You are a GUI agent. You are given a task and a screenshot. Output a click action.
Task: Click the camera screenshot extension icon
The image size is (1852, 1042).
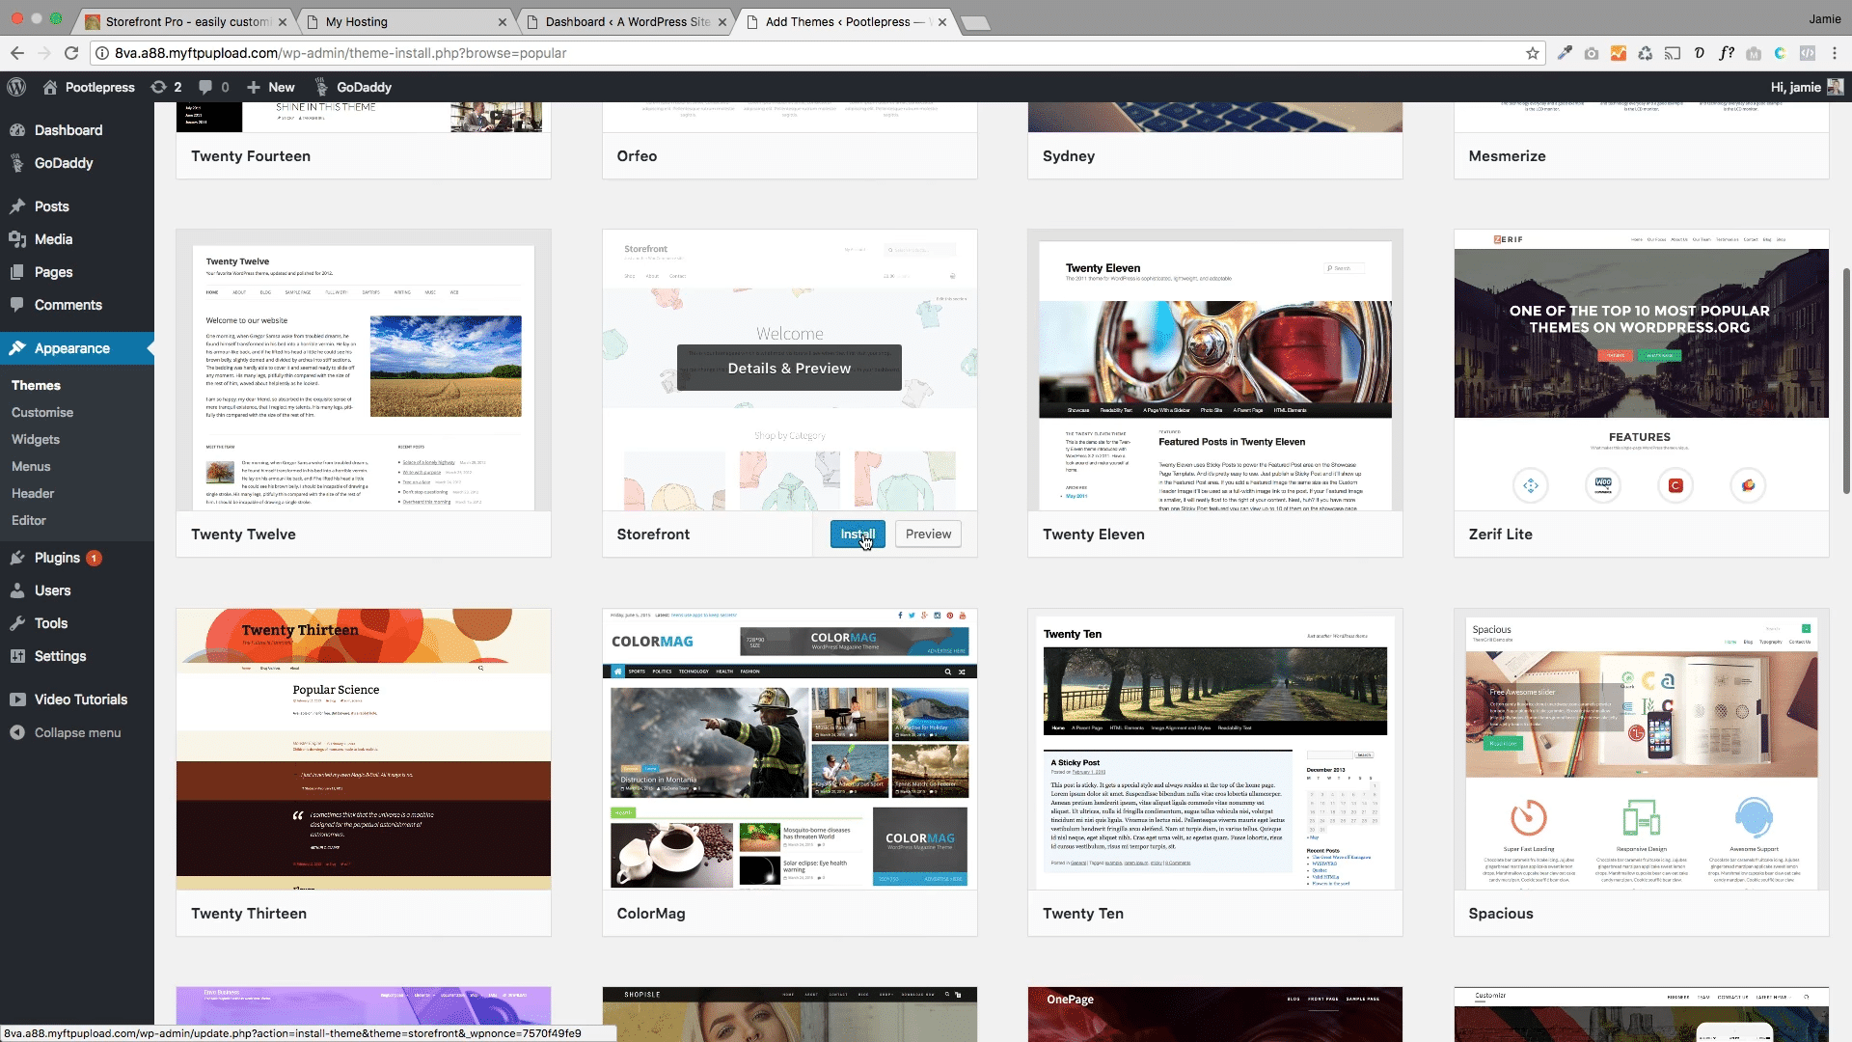click(x=1592, y=53)
